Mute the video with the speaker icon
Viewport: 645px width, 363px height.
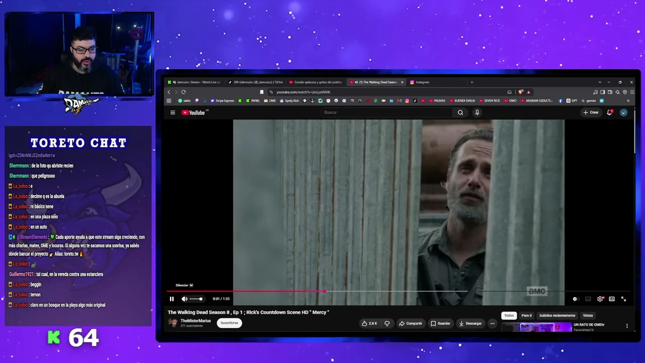[184, 299]
